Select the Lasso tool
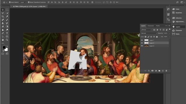Viewport: 186px width, 104px height. tap(3, 13)
